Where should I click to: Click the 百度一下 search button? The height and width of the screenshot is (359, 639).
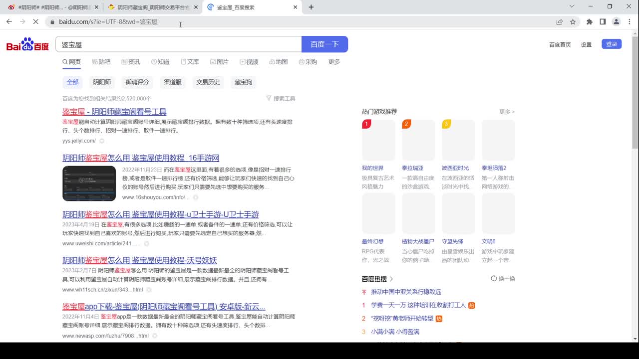pos(324,44)
